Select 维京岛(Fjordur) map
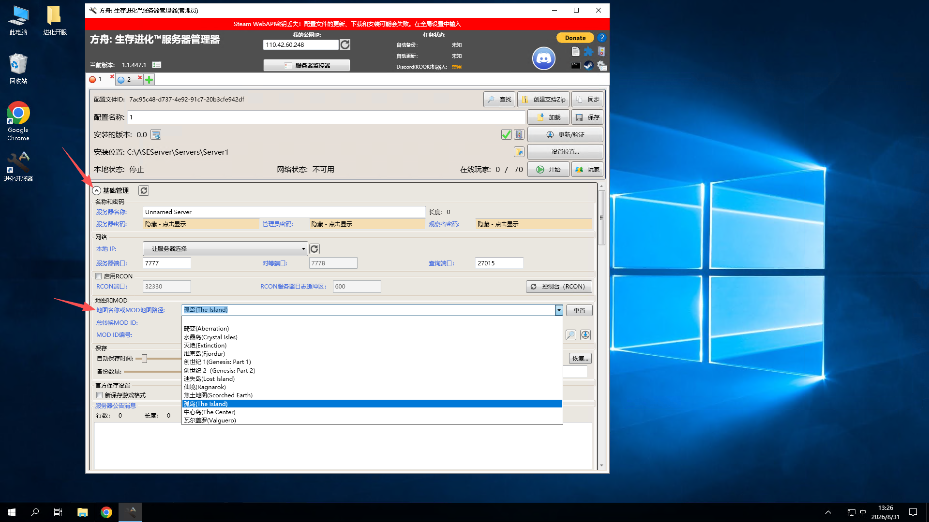The width and height of the screenshot is (929, 522). pyautogui.click(x=372, y=353)
